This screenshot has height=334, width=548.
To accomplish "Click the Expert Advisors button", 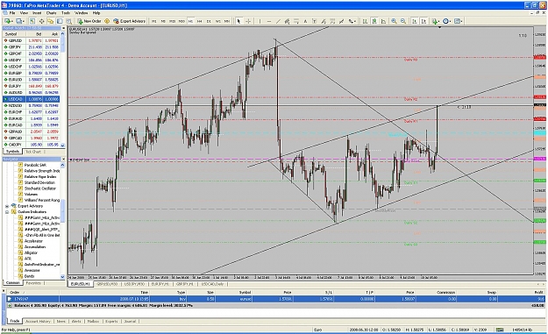I will (129, 21).
